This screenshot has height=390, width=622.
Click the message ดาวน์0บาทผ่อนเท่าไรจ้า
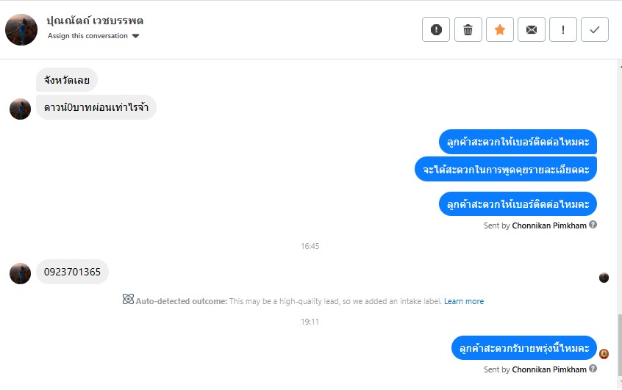pyautogui.click(x=96, y=107)
